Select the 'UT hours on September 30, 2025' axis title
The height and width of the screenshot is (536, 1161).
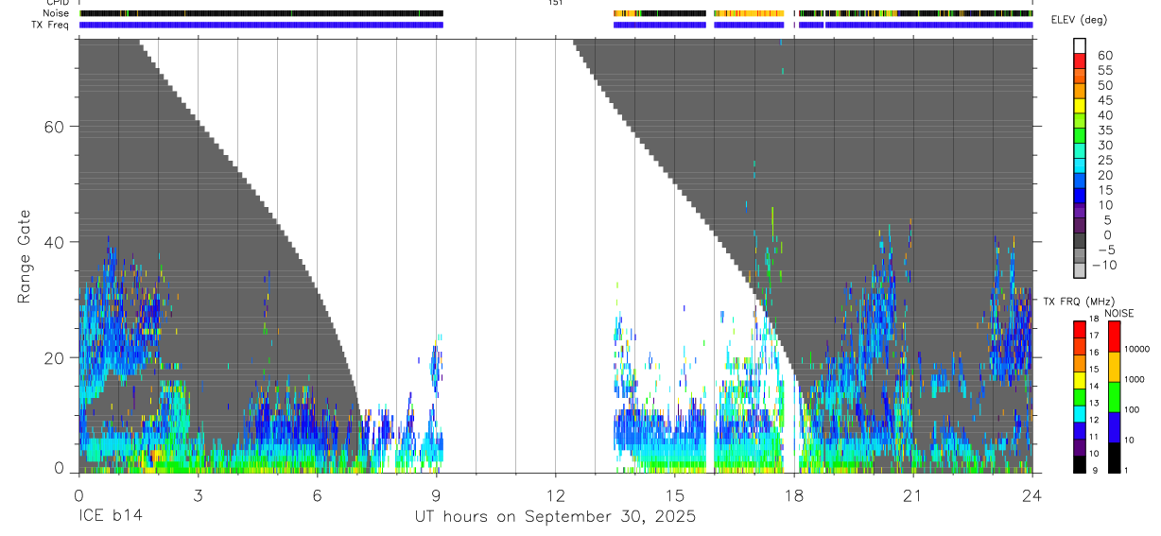pyautogui.click(x=555, y=516)
